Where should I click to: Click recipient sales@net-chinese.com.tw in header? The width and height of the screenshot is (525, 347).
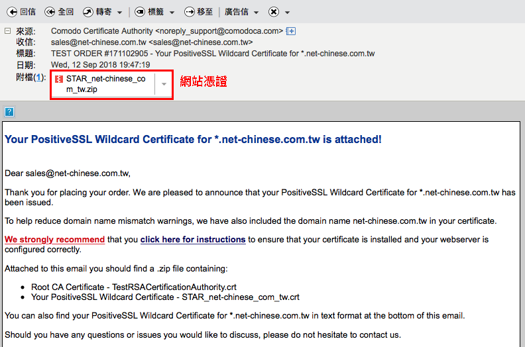pos(152,42)
